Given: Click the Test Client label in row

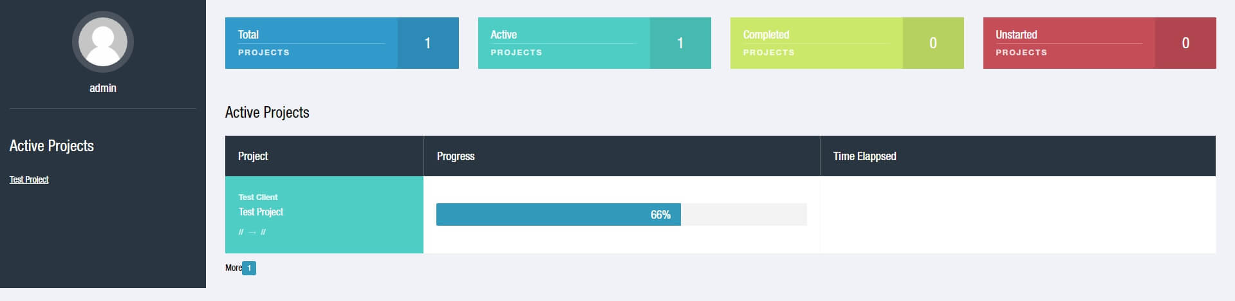Looking at the screenshot, I should coord(258,197).
